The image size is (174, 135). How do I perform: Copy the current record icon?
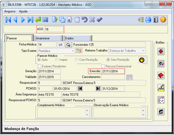62,20
